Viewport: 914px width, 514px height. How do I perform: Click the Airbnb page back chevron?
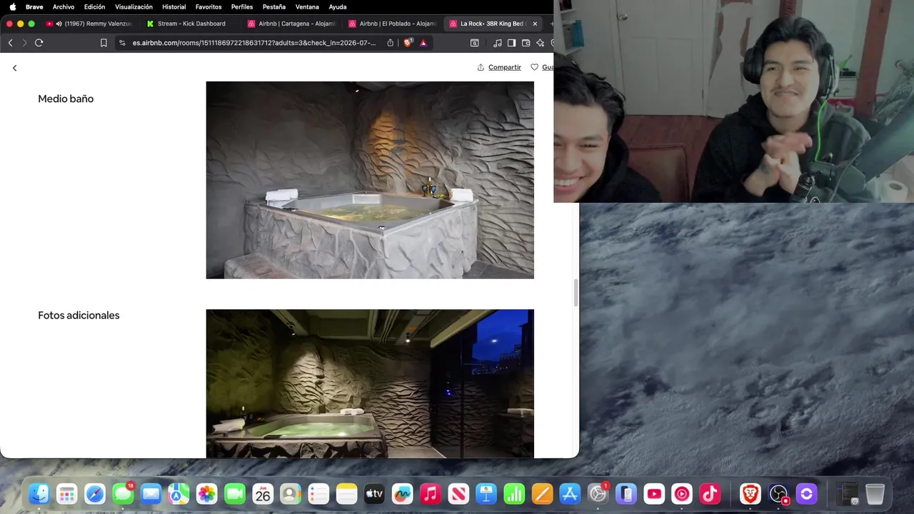tap(14, 68)
